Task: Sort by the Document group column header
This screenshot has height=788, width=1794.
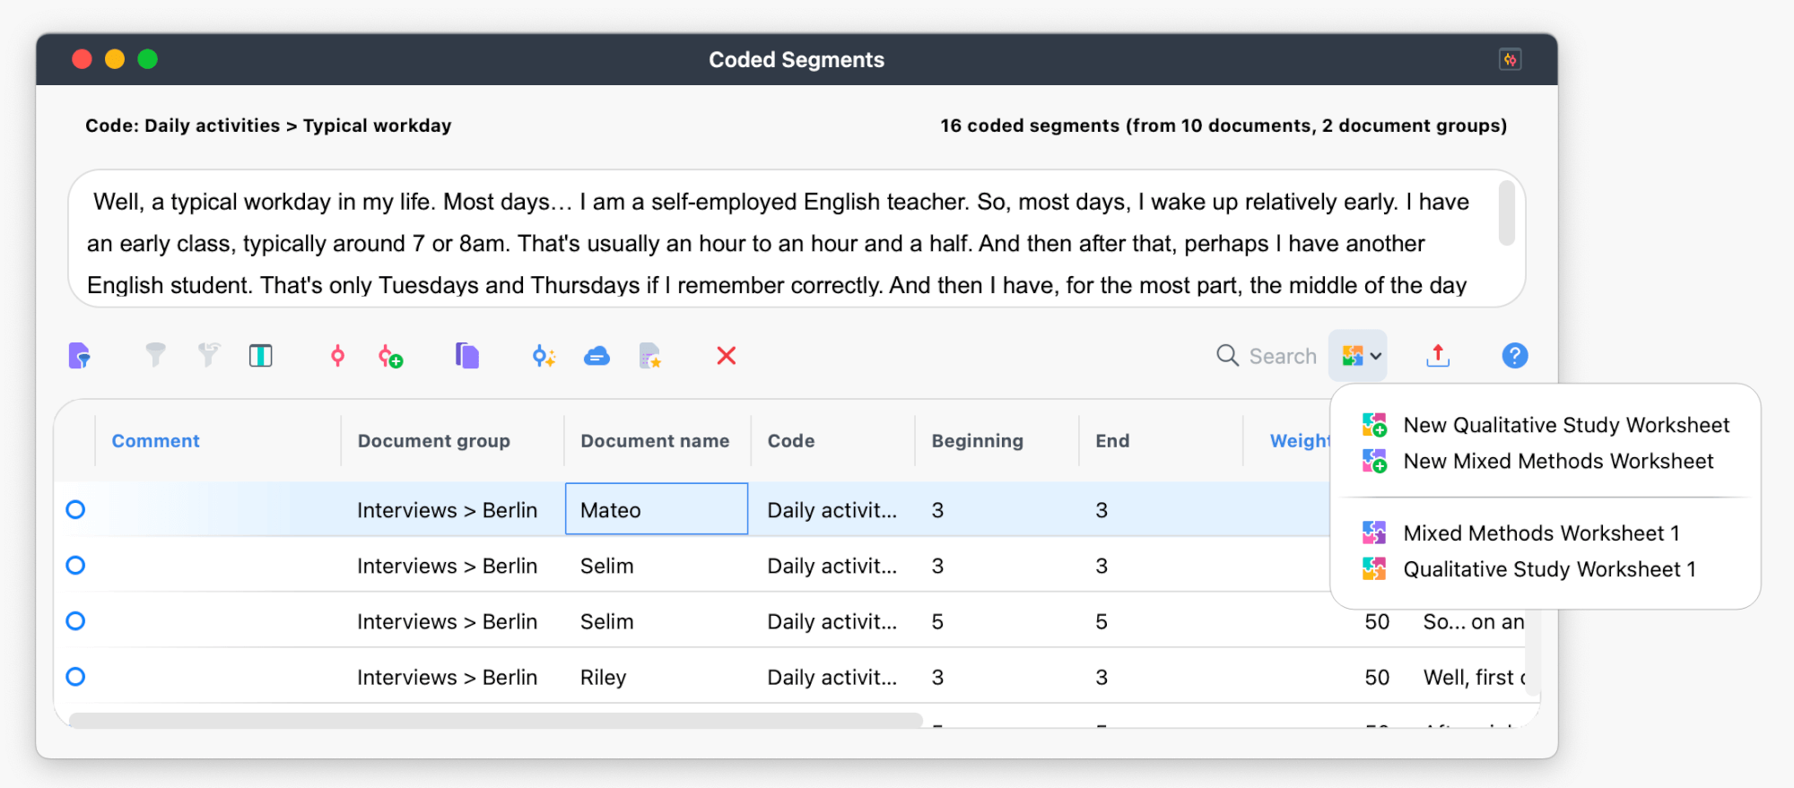Action: [x=433, y=441]
